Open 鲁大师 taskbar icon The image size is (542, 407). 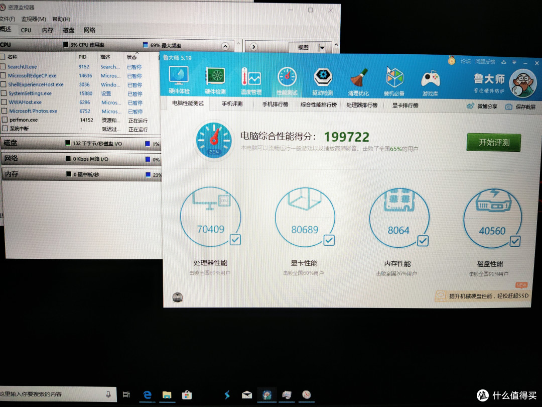click(267, 395)
